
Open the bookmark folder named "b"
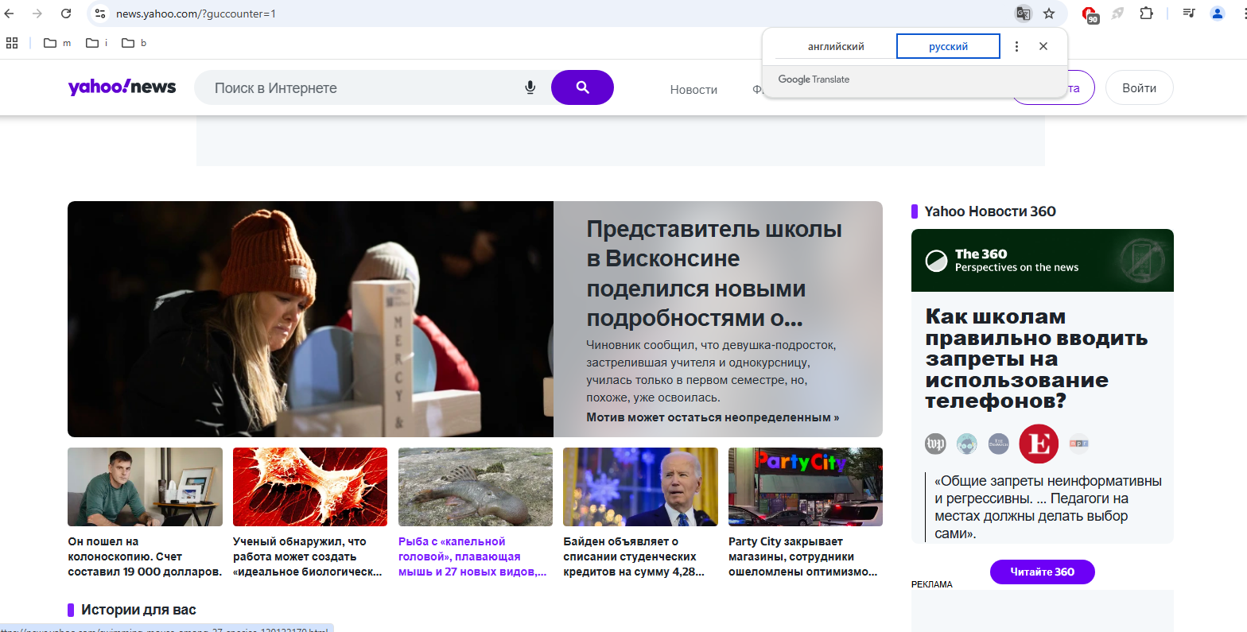[134, 43]
